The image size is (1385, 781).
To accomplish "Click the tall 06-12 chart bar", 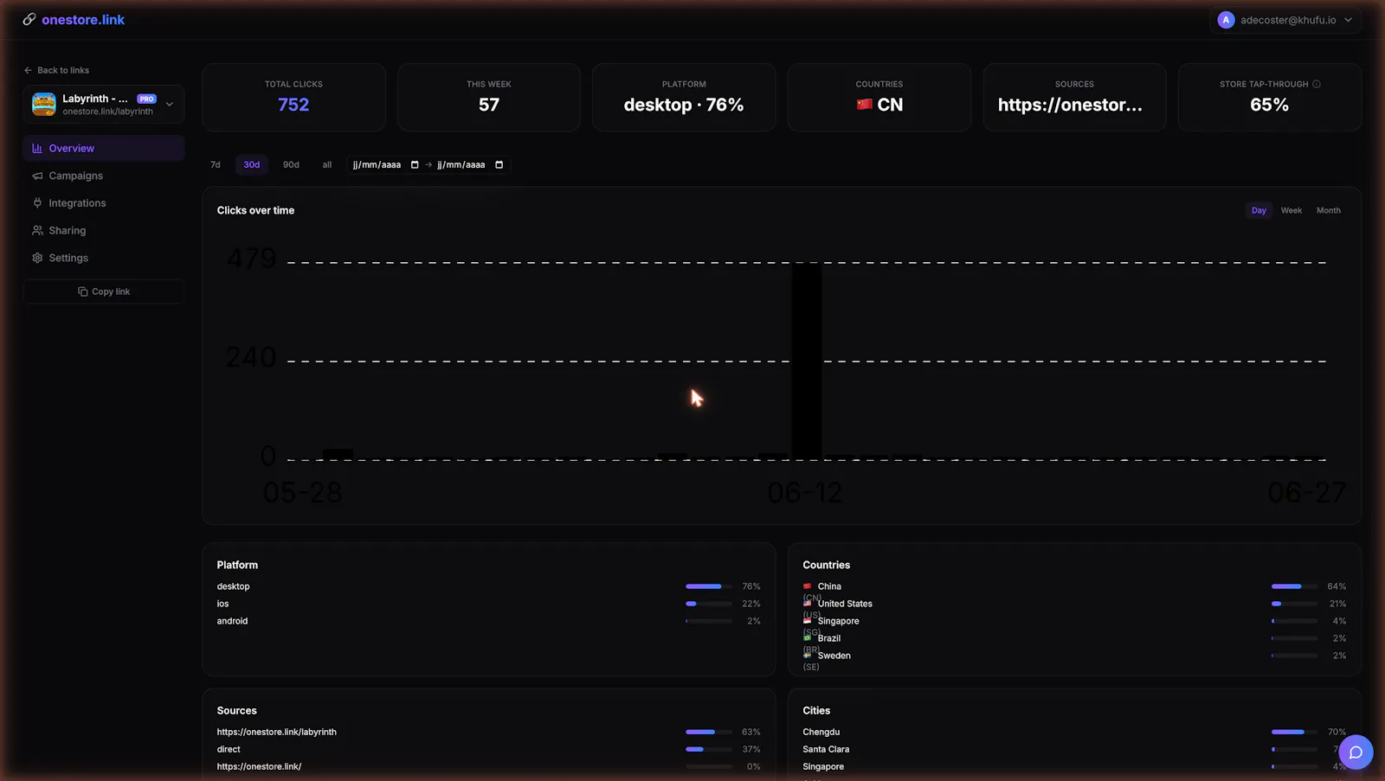I will click(x=807, y=361).
